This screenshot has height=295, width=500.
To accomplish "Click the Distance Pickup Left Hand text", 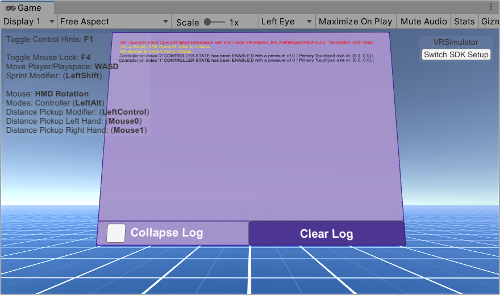I will coord(74,121).
